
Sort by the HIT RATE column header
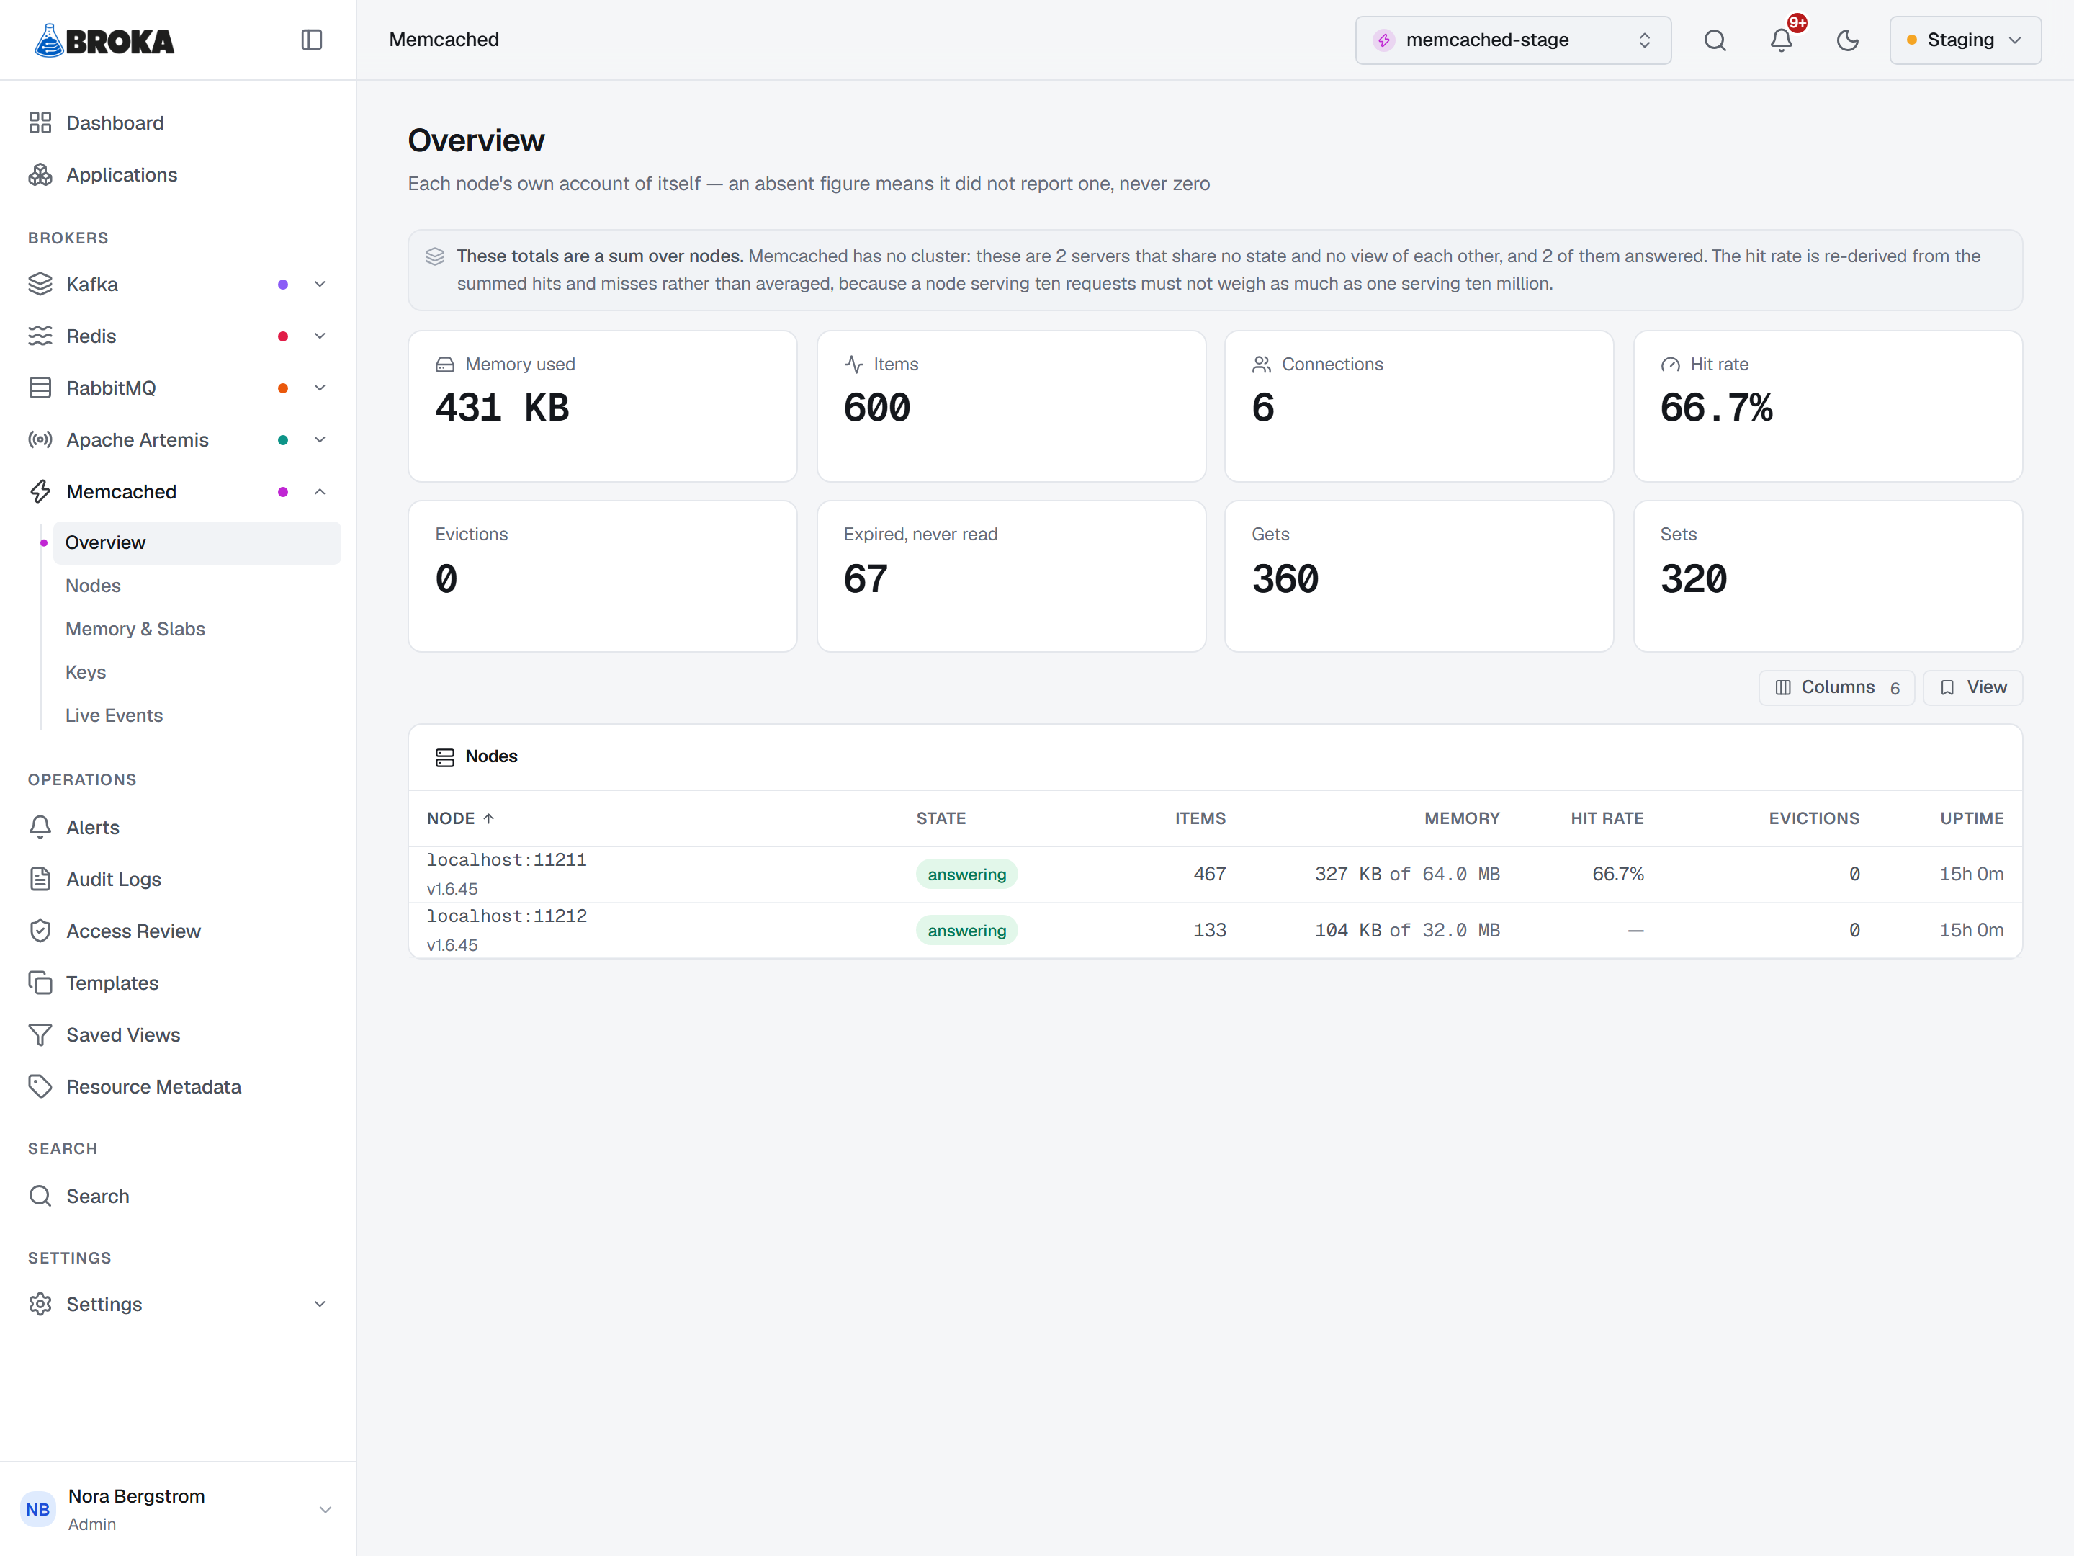click(x=1607, y=818)
